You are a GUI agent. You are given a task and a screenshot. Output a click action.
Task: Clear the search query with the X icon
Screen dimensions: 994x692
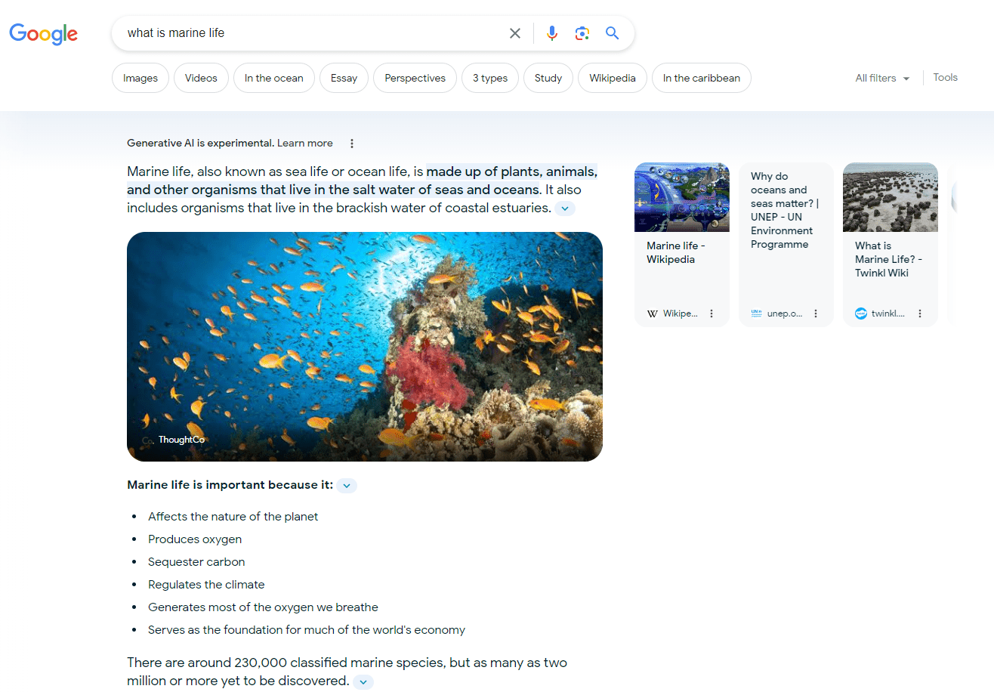515,33
